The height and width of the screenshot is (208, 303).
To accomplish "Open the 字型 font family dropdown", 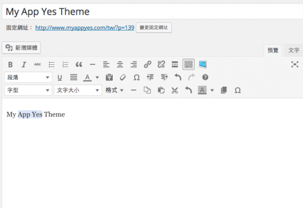I will coord(28,90).
